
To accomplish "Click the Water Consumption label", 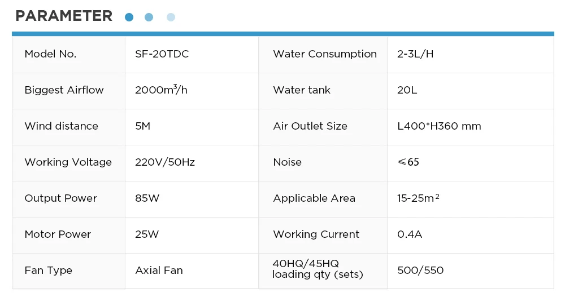I will click(x=325, y=54).
